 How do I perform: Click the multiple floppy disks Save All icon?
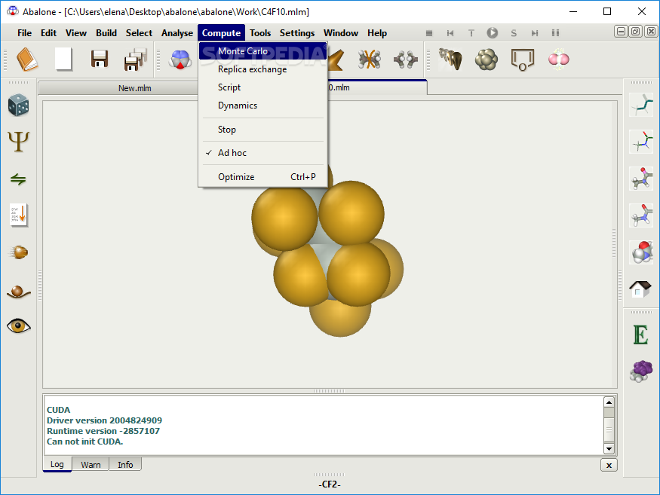[x=136, y=60]
